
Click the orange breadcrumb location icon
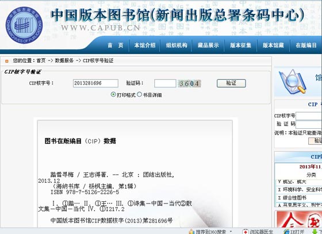[x=7, y=61]
